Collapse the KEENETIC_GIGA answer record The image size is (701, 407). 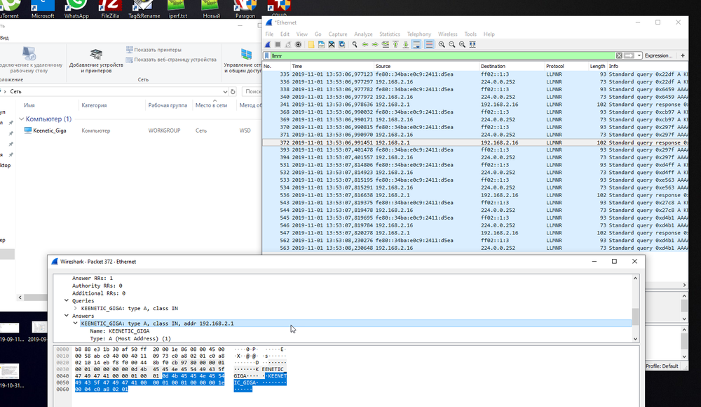(x=76, y=323)
